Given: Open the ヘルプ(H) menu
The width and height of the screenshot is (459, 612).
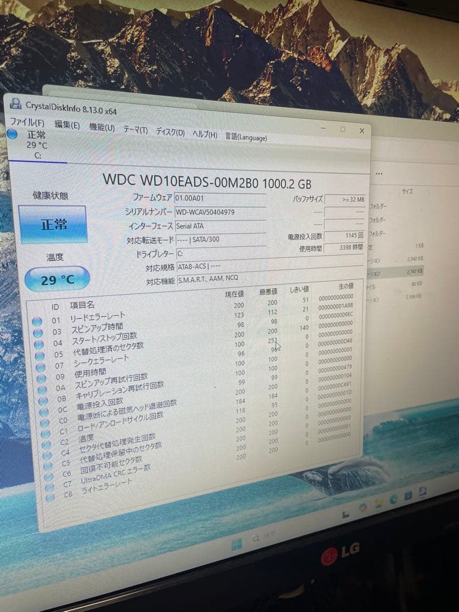Looking at the screenshot, I should tap(205, 134).
